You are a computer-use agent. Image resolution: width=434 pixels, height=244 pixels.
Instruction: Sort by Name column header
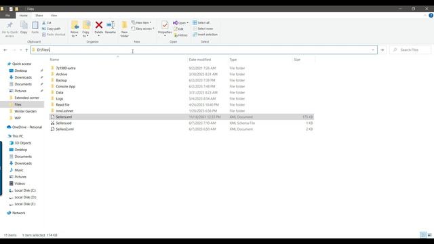54,60
